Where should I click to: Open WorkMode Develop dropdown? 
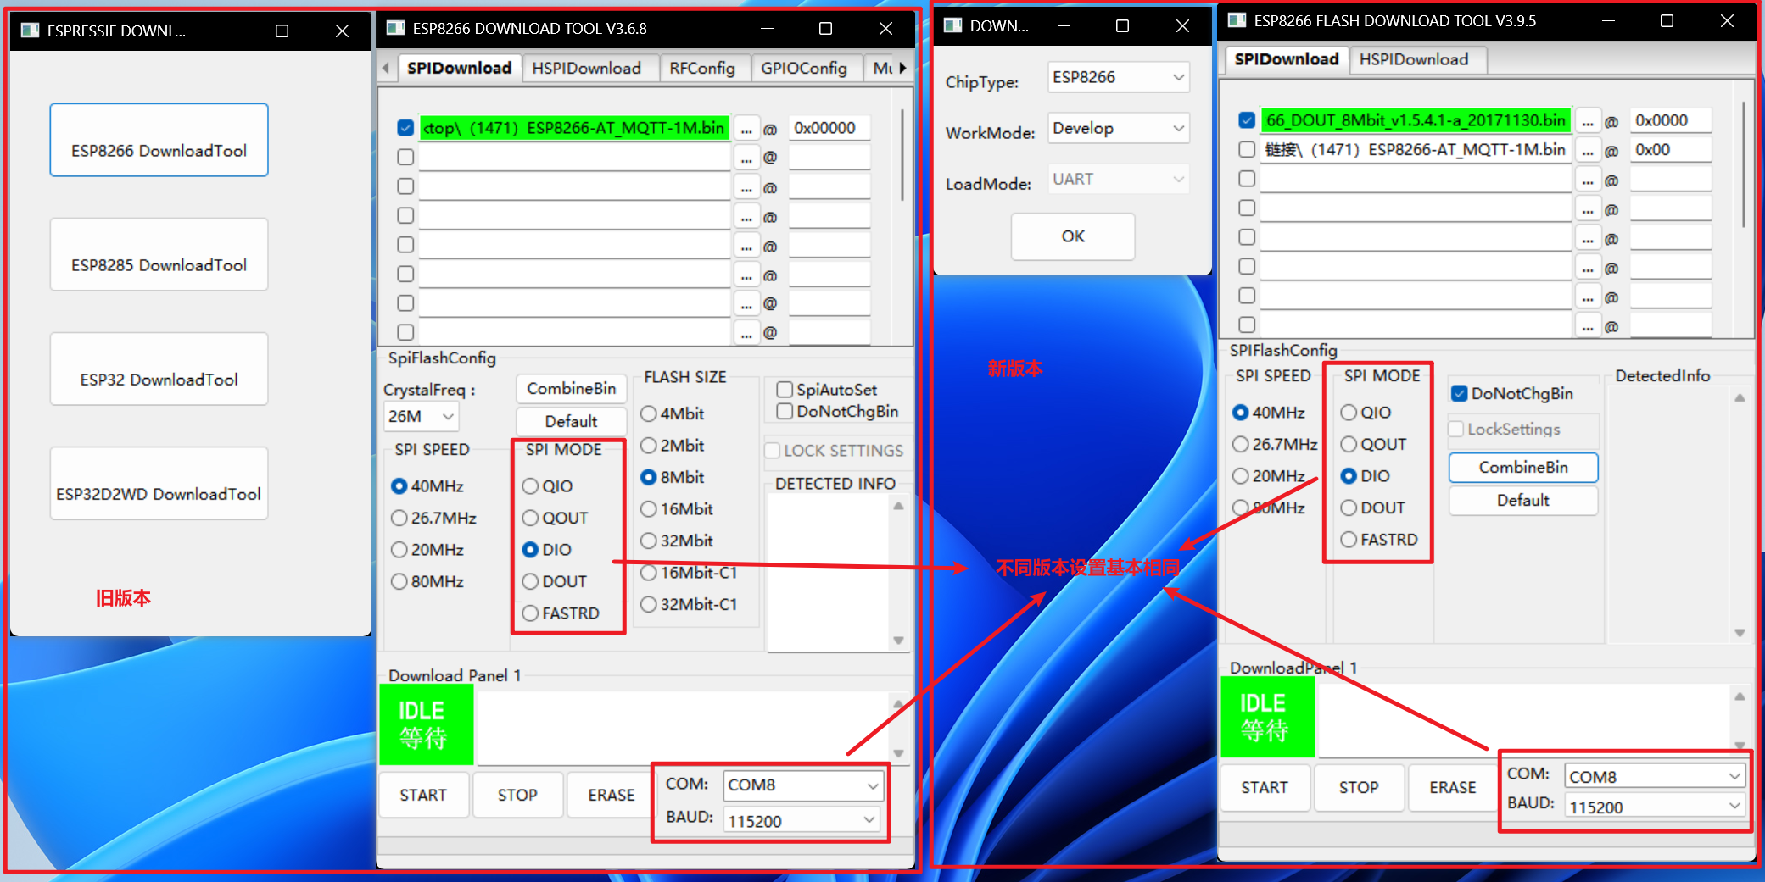coord(1119,128)
